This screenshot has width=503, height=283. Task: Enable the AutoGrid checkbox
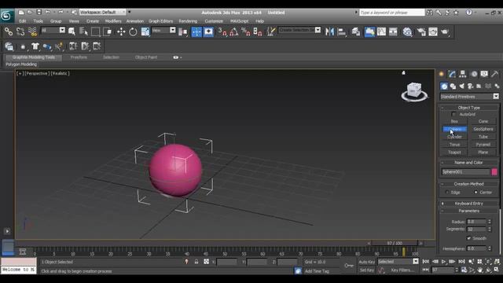453,114
